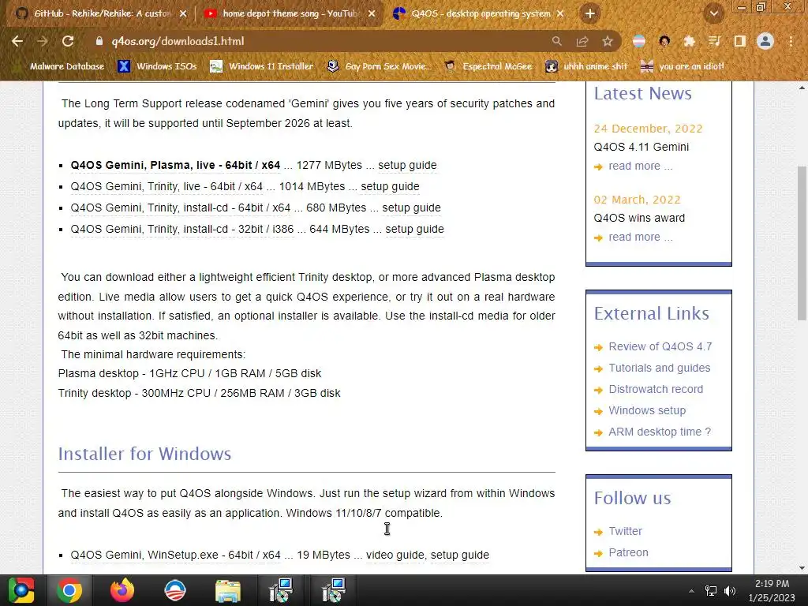Download Q4OS Gemini WinSetup.exe 64bit
This screenshot has height=606, width=808.
point(176,555)
